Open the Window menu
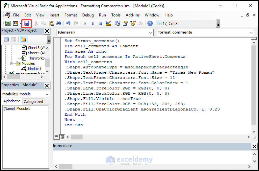 (x=152, y=15)
